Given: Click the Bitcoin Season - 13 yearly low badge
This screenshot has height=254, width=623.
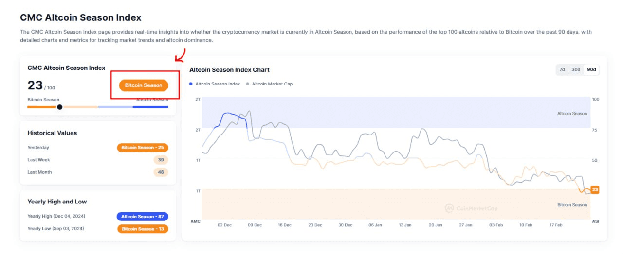Looking at the screenshot, I should (143, 229).
